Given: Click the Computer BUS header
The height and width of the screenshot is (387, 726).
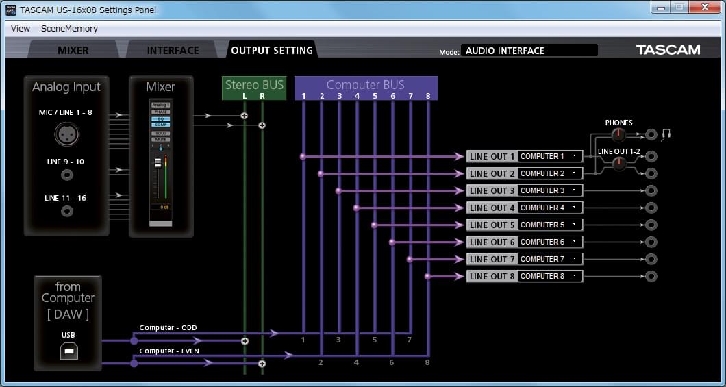Looking at the screenshot, I should [x=366, y=88].
